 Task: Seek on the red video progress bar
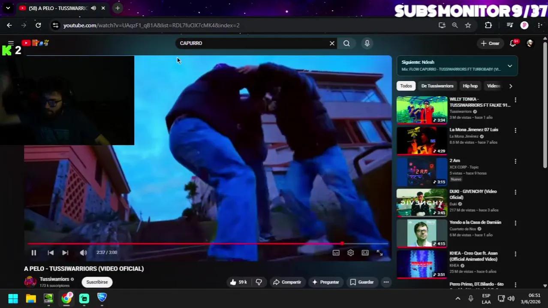[x=208, y=243]
